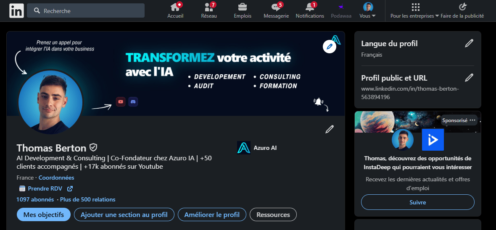
Task: Click the InstaDeep opportunities ad headline
Action: (x=417, y=162)
